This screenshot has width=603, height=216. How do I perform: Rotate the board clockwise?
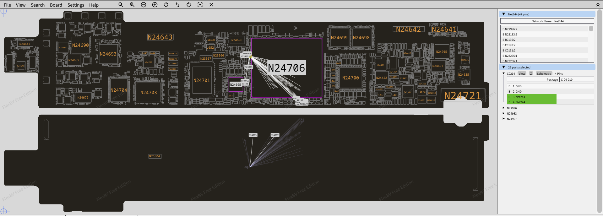[x=189, y=5]
